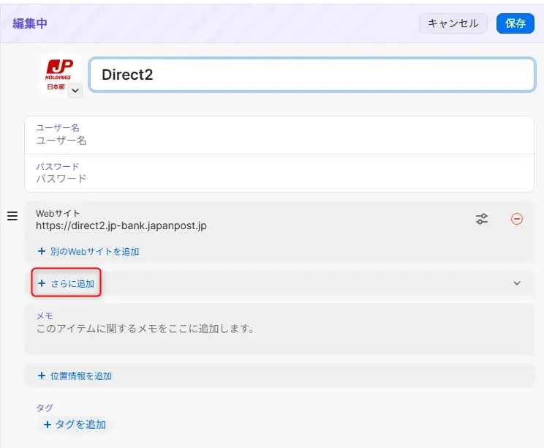Screen dimensions: 544x448
Task: Click the JP Holdings item icon
Action: click(58, 74)
